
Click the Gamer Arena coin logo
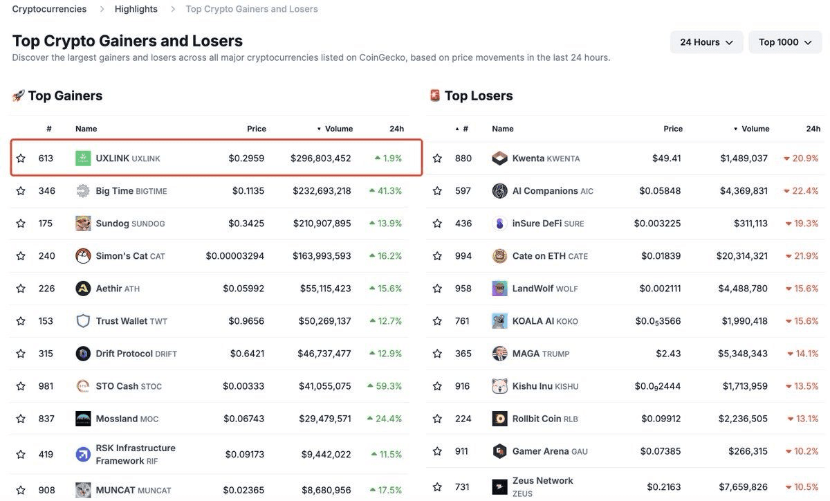click(499, 451)
